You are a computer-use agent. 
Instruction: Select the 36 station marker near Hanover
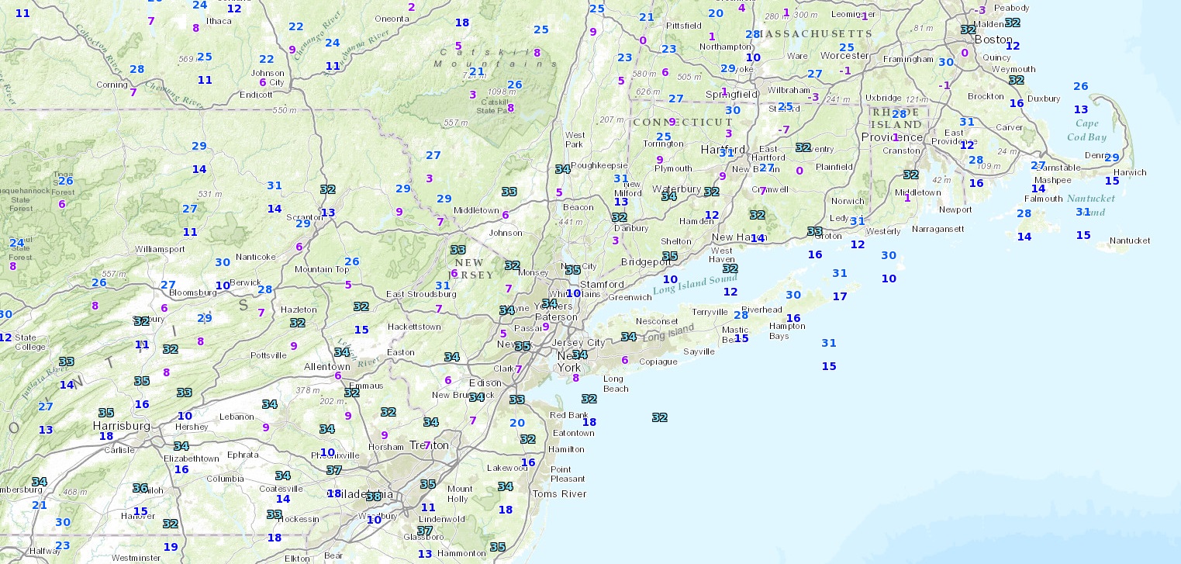[140, 488]
